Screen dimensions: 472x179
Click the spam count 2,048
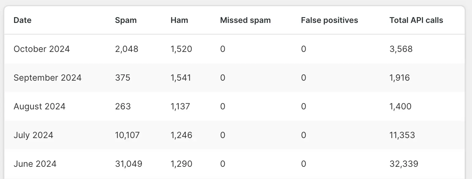point(127,49)
